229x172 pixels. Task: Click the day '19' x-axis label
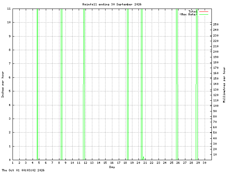coord(132,163)
